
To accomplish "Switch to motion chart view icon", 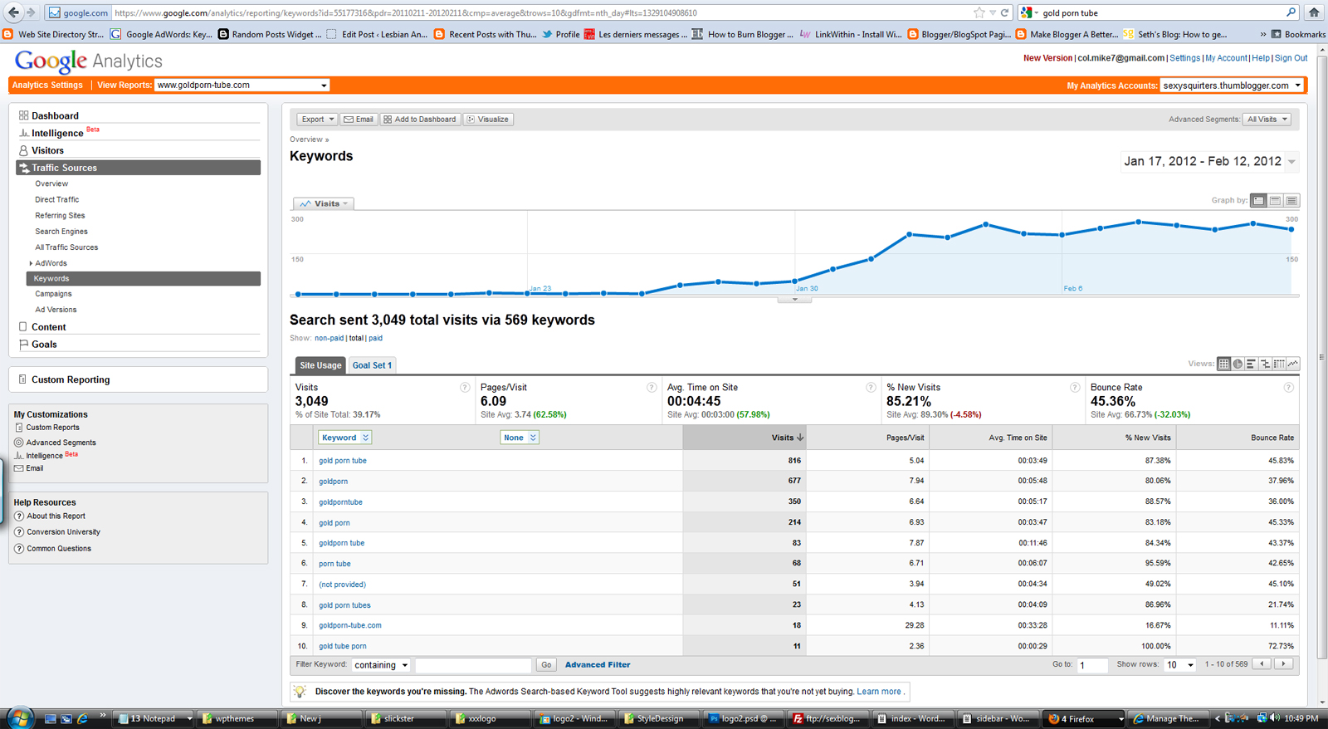I will click(x=1293, y=364).
